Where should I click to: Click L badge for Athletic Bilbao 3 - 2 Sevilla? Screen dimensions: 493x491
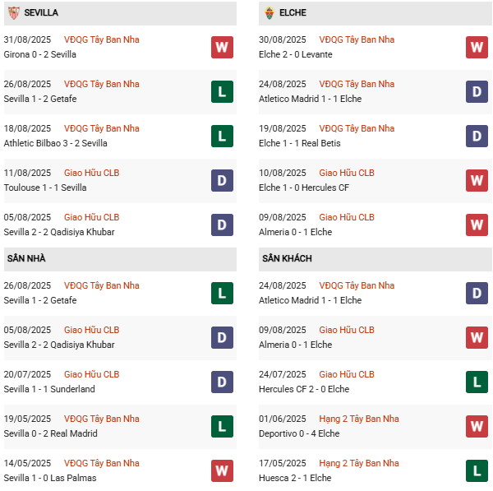pyautogui.click(x=222, y=136)
